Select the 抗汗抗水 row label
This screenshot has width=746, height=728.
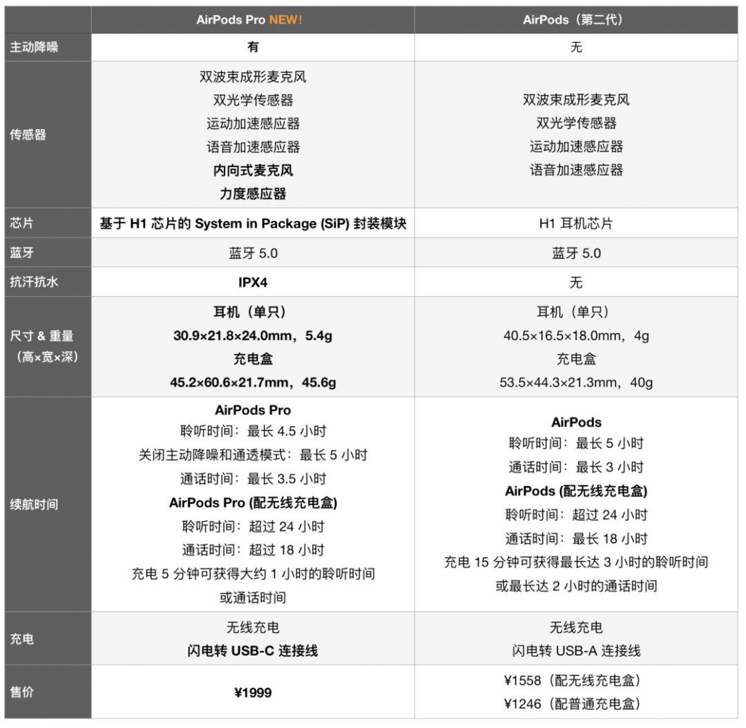pos(35,282)
